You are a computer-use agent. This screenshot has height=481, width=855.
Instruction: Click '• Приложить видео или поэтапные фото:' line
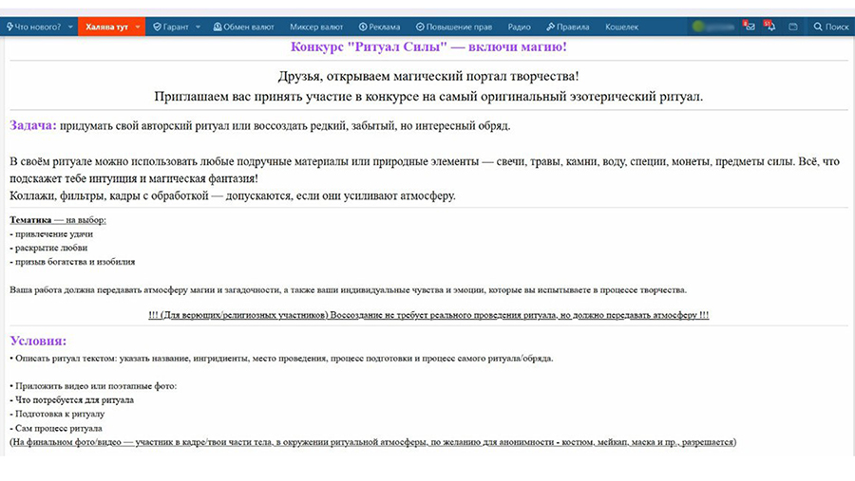[x=93, y=386]
